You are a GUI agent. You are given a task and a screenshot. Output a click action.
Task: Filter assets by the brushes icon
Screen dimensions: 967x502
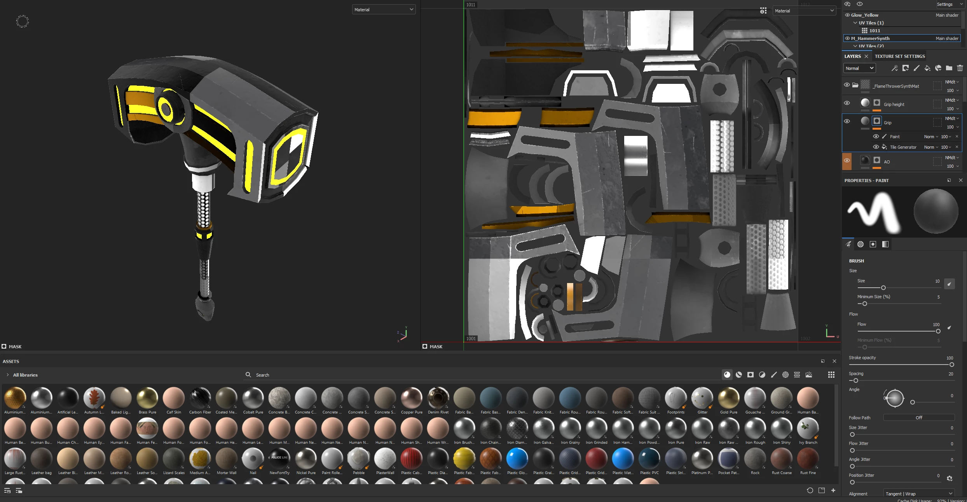[x=774, y=375]
